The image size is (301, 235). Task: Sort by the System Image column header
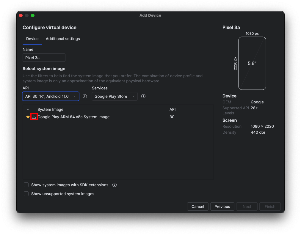tap(51, 109)
